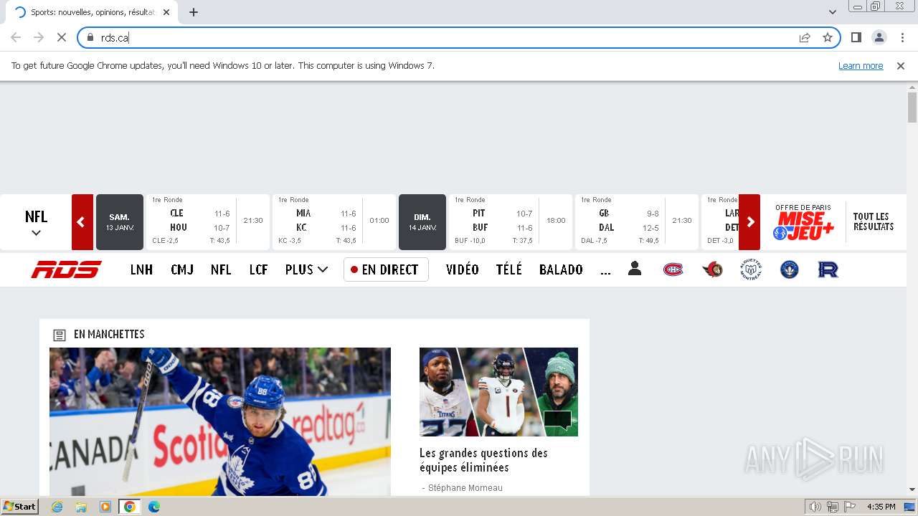Open Chrome tab search dropdown

[x=833, y=12]
